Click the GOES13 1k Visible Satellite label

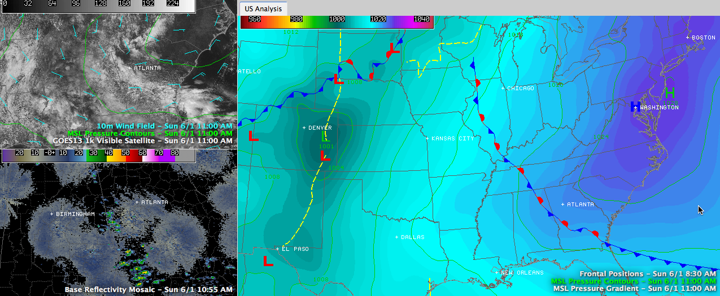click(x=142, y=141)
